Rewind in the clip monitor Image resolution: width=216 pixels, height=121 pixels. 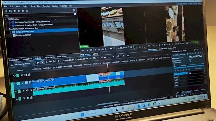pyautogui.click(x=102, y=49)
